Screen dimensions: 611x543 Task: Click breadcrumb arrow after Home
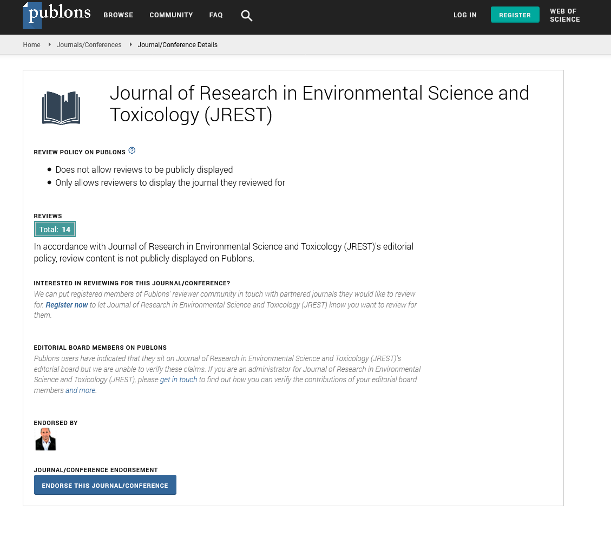[x=49, y=44]
